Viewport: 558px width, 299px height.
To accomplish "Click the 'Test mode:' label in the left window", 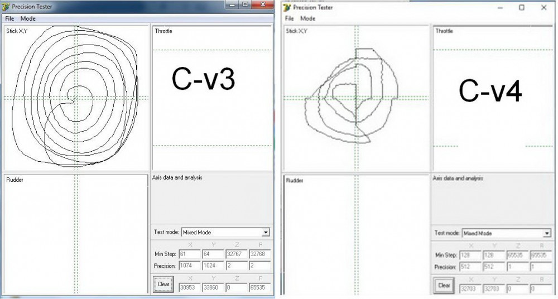I will coord(166,232).
